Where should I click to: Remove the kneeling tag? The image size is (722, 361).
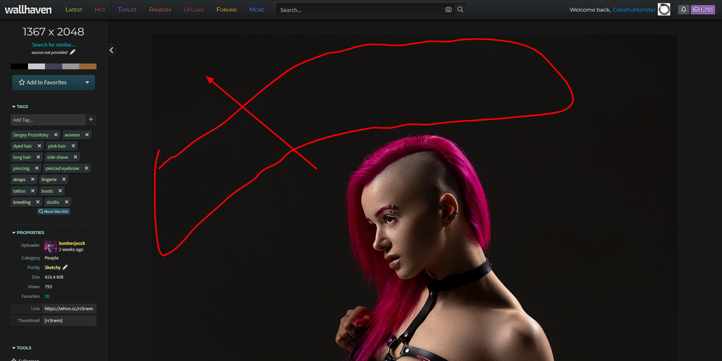point(38,202)
